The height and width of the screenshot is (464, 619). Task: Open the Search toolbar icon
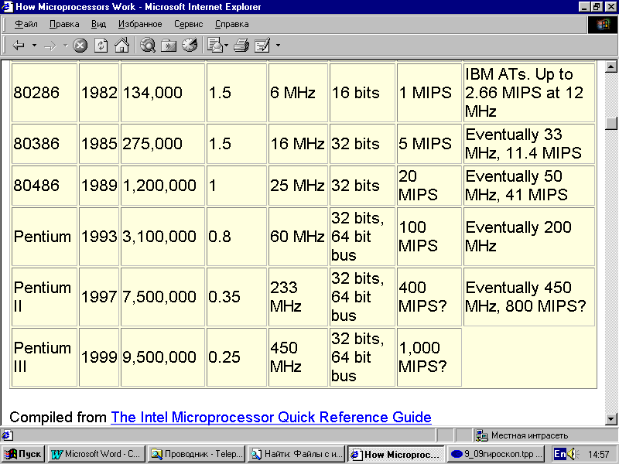pos(148,46)
